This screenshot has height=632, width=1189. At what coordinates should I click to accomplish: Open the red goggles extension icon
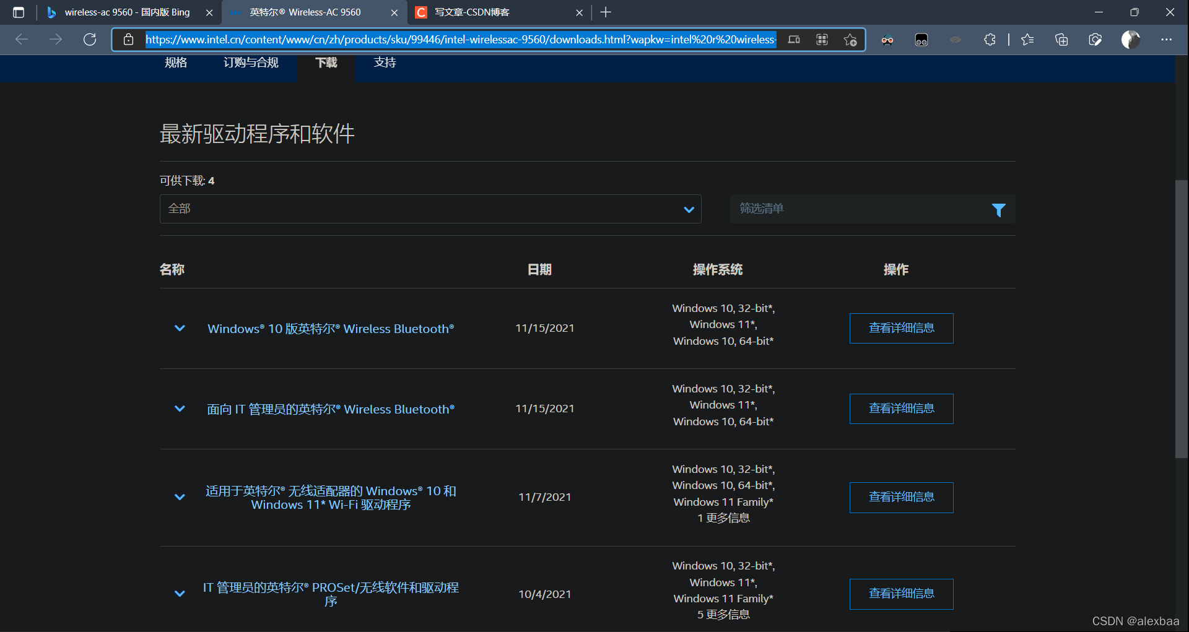(x=887, y=40)
